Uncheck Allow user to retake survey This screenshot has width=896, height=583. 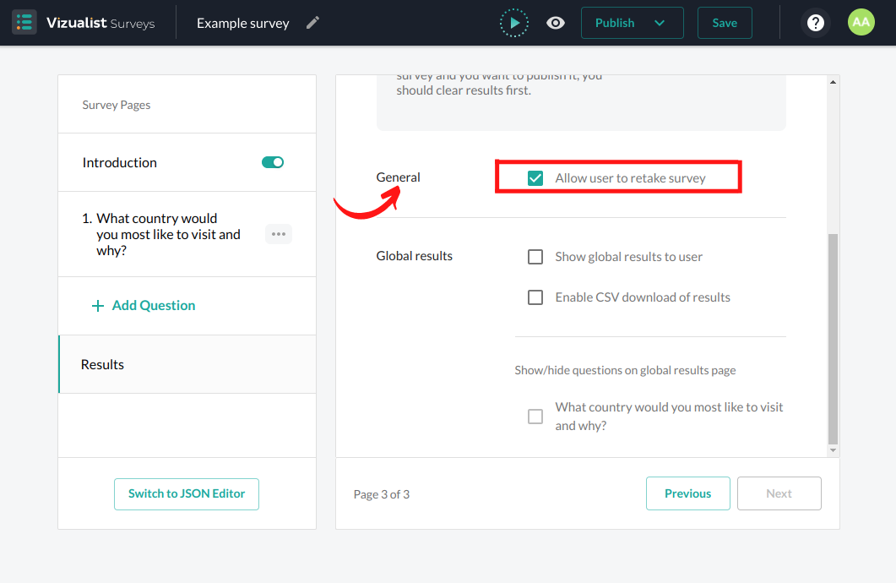click(x=535, y=178)
